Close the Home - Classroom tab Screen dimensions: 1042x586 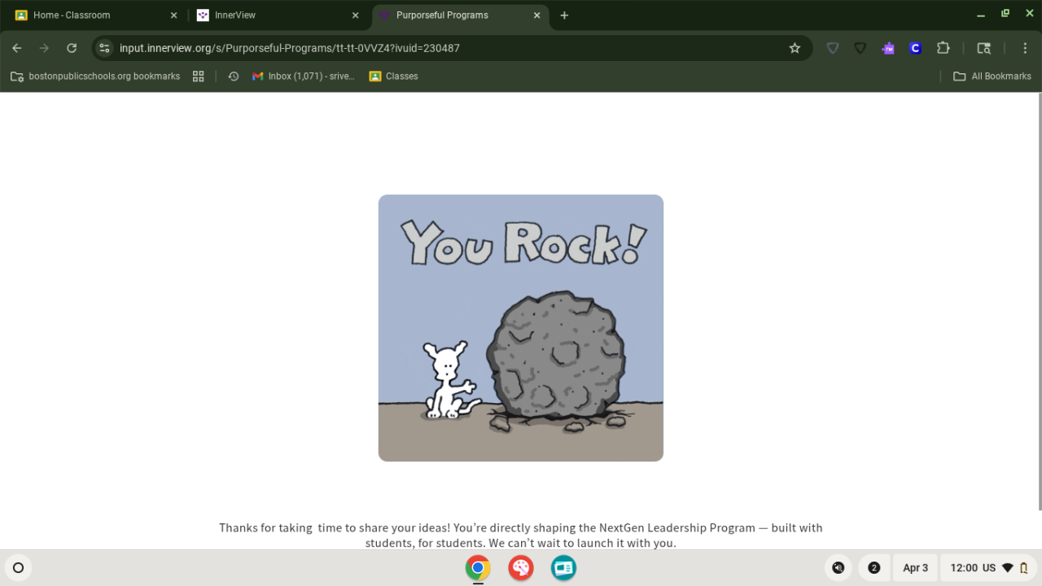(173, 15)
